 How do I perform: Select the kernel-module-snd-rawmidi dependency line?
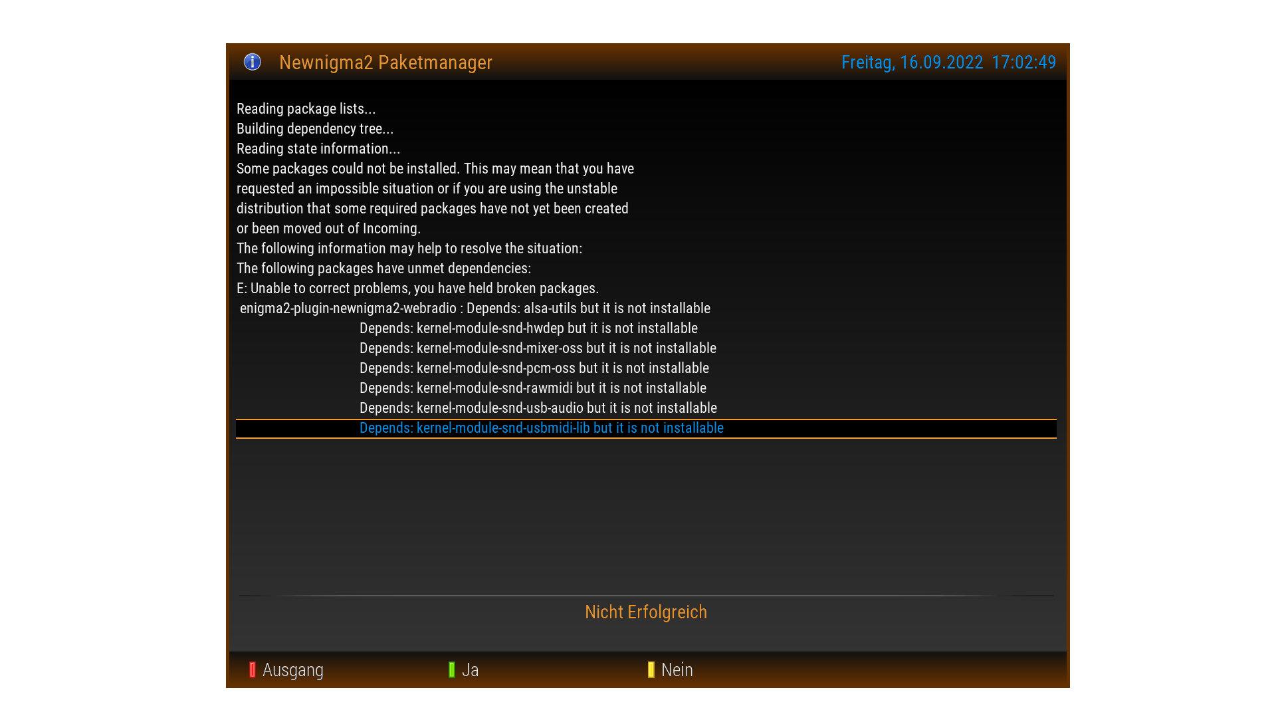(x=646, y=388)
